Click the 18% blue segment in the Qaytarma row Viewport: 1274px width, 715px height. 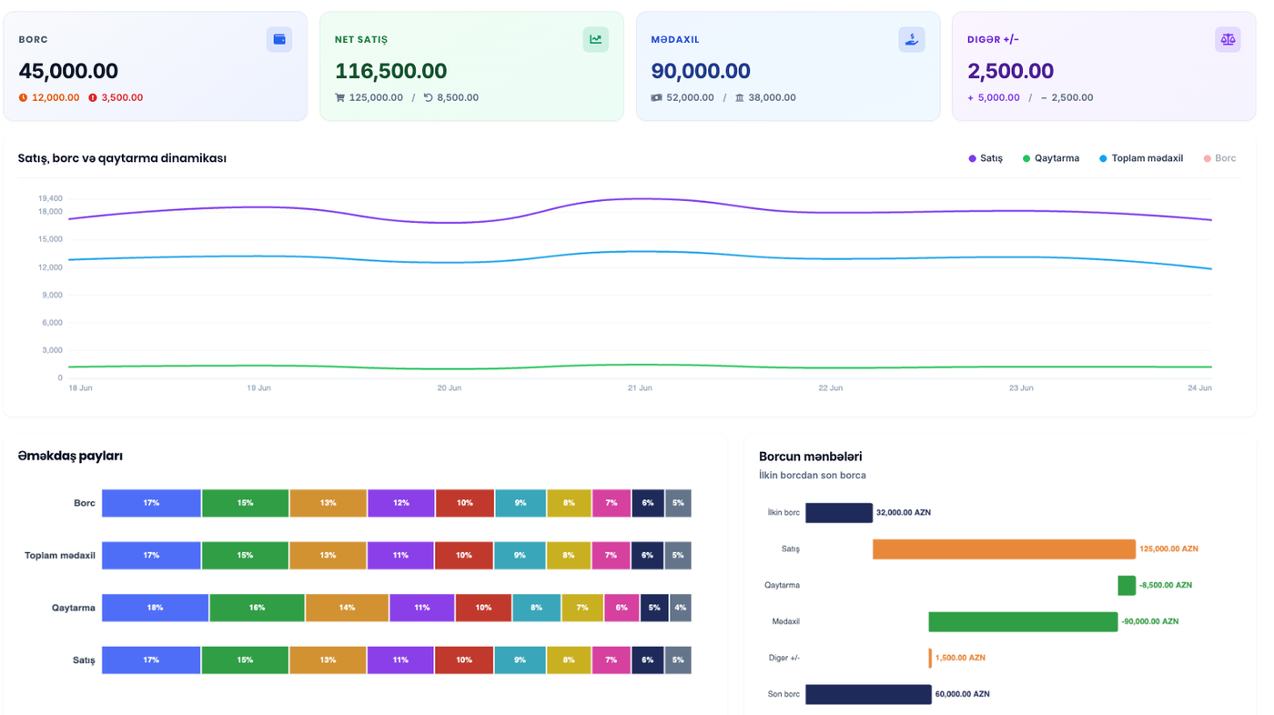[x=155, y=608]
